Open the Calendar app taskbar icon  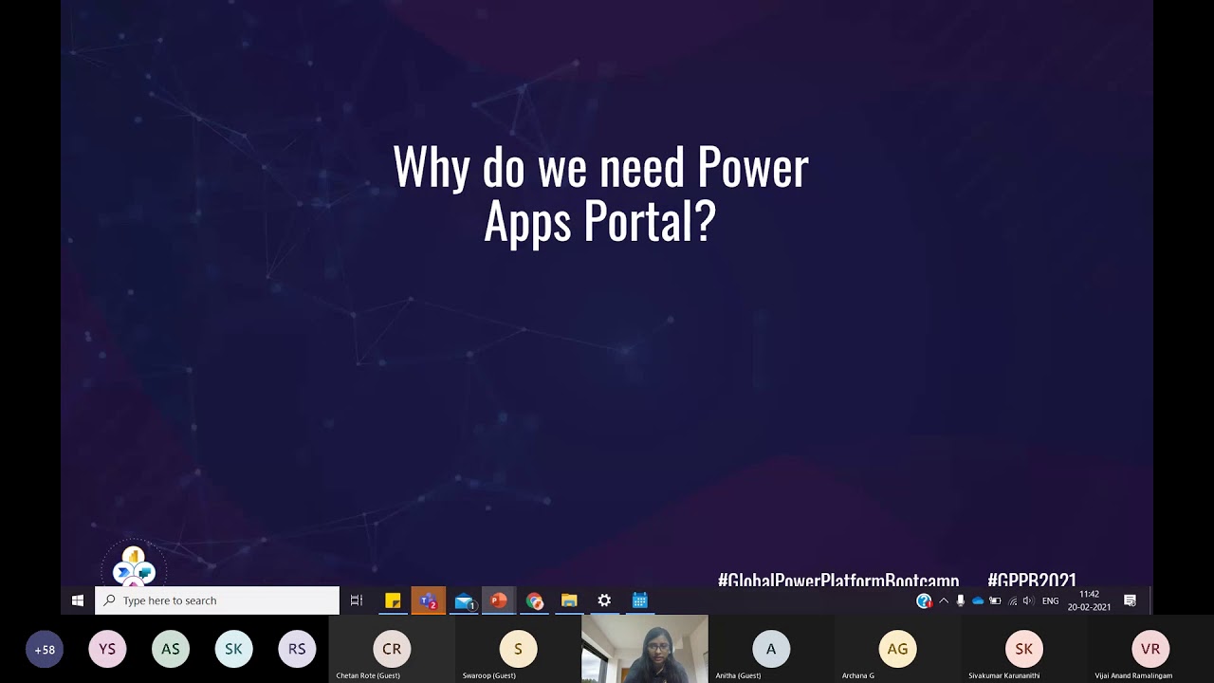coord(640,600)
